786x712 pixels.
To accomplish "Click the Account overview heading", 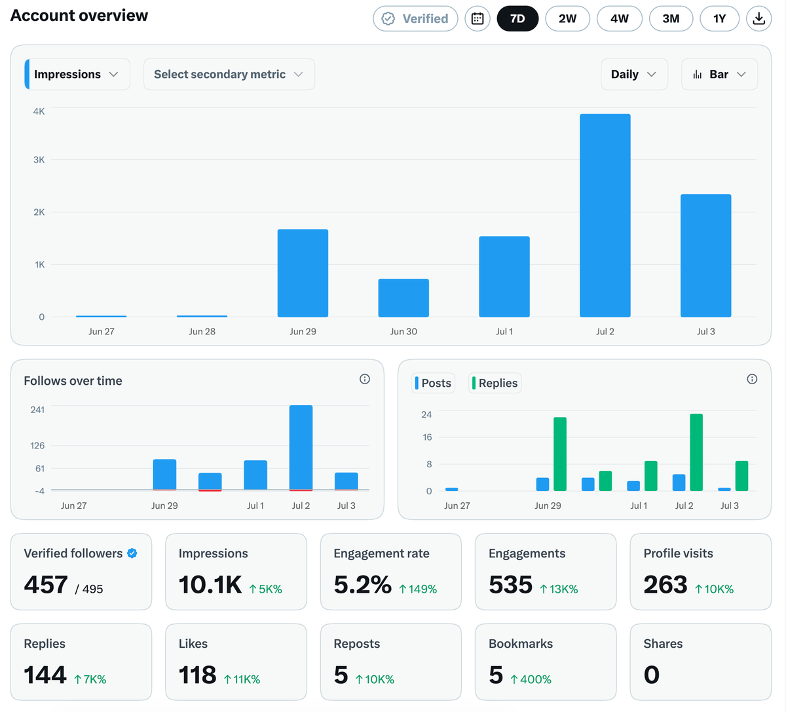I will 79,16.
